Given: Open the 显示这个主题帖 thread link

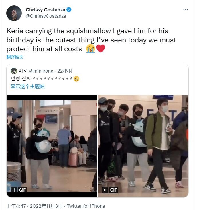Looking at the screenshot, I should pyautogui.click(x=27, y=86).
